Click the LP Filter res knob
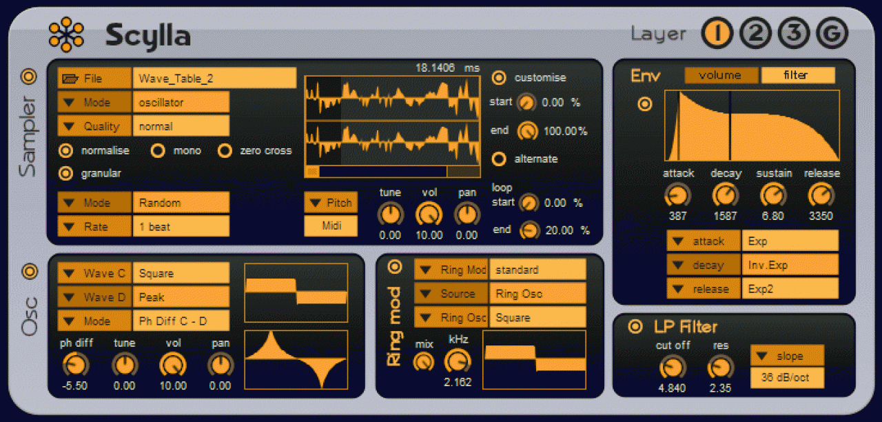This screenshot has height=422, width=882. point(720,368)
